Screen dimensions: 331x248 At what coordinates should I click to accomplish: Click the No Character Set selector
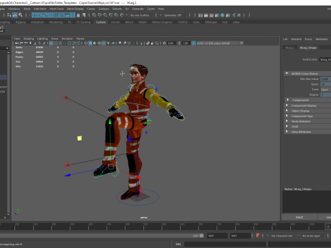[282, 236]
